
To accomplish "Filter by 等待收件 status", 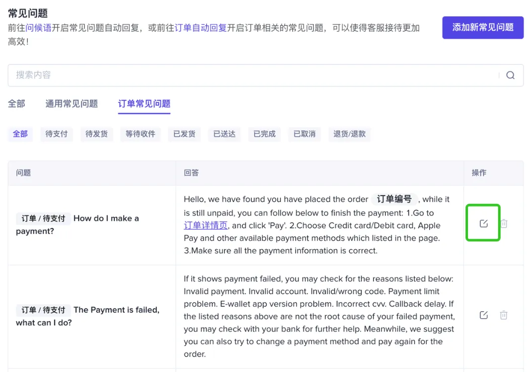I will (x=141, y=134).
